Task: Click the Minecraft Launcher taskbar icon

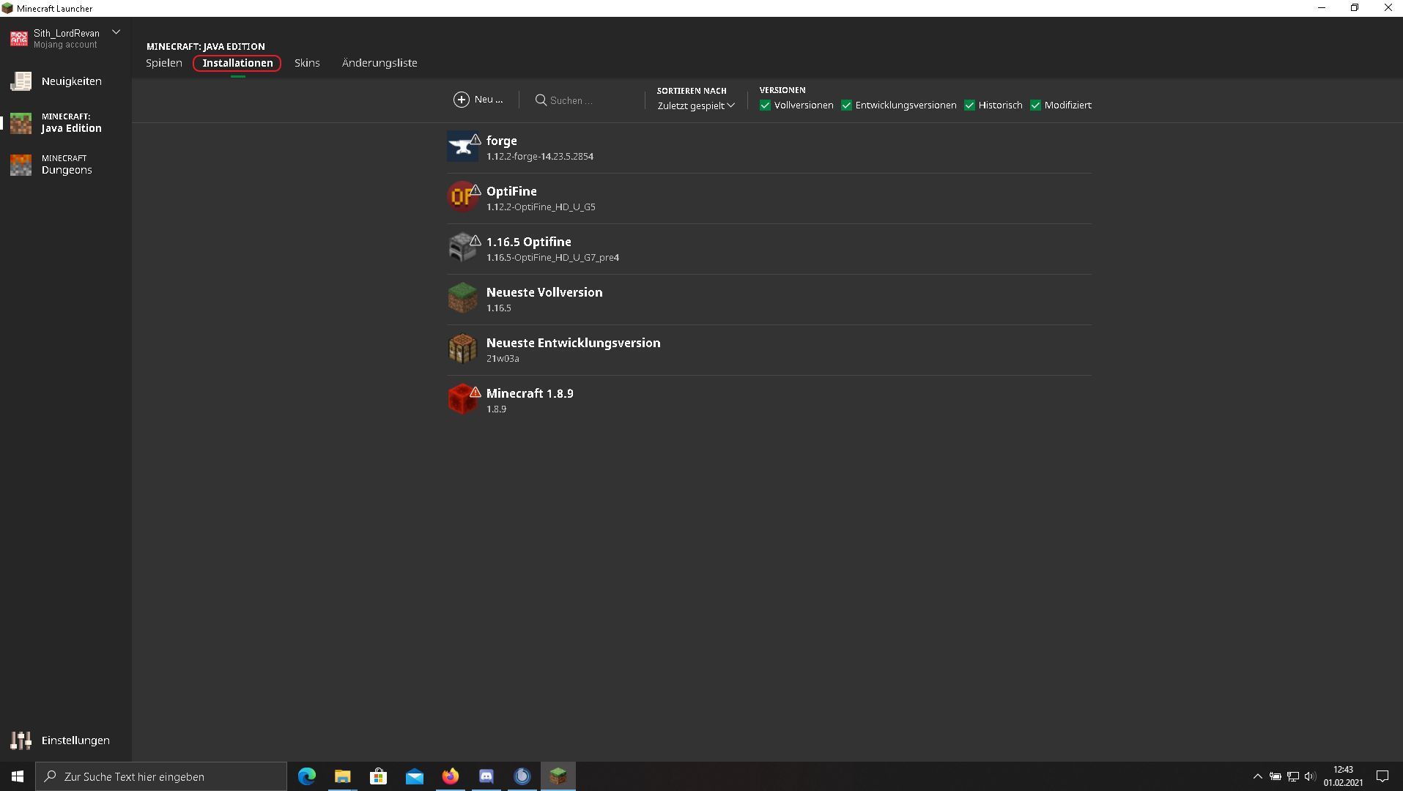Action: click(558, 776)
